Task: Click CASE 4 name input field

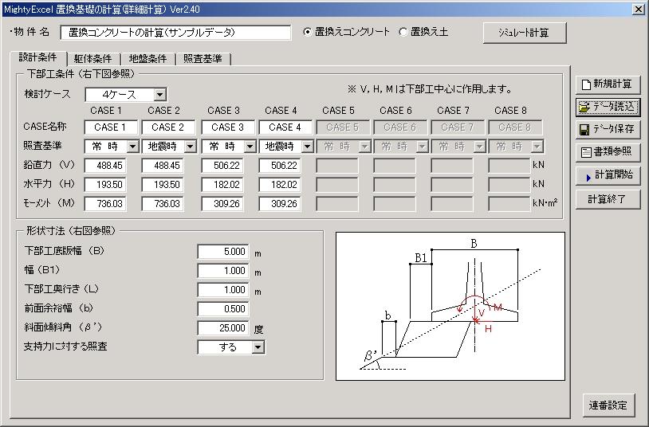Action: click(x=285, y=127)
